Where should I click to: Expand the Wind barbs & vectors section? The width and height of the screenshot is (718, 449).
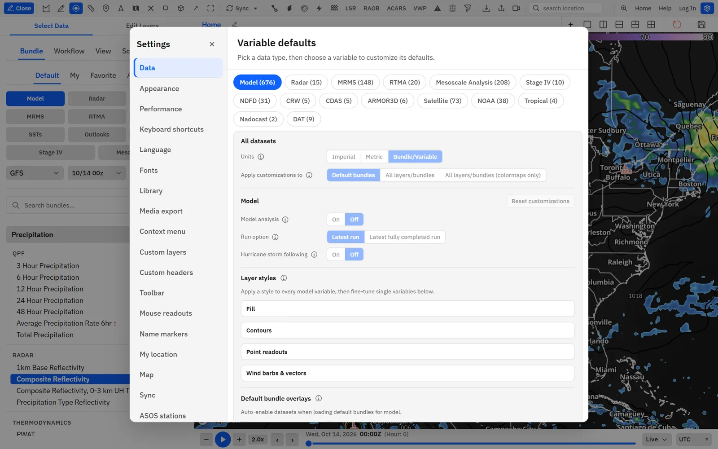(x=407, y=373)
